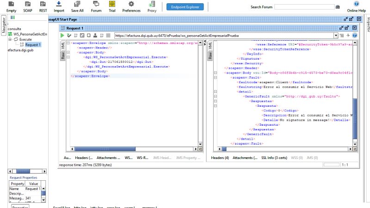Open the Inspector side tab
This screenshot has width=370, height=208.
point(368,24)
